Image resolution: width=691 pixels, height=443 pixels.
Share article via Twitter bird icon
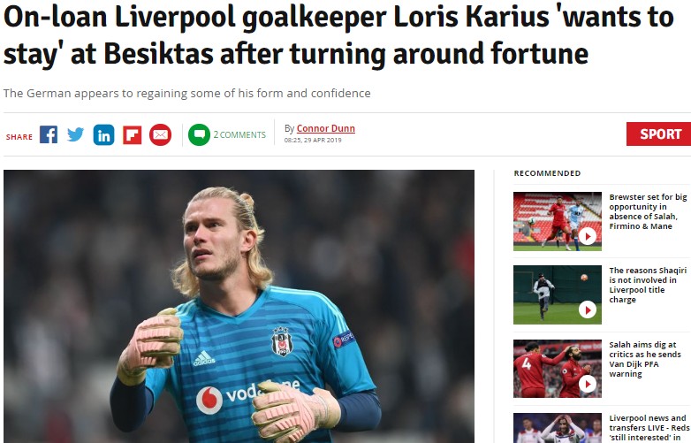point(76,134)
